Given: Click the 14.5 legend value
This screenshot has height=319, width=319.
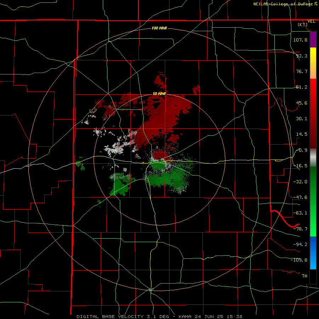Looking at the screenshot, I should 302,134.
